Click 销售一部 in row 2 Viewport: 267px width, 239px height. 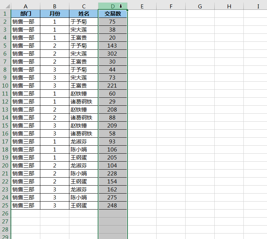tap(23, 22)
